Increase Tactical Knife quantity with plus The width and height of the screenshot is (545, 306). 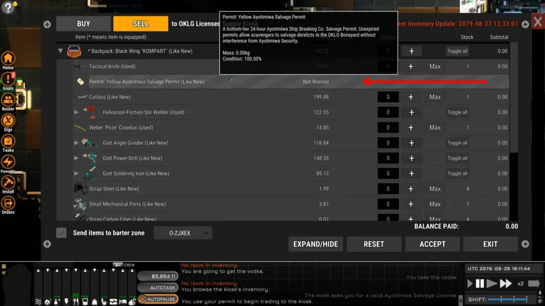coord(411,66)
